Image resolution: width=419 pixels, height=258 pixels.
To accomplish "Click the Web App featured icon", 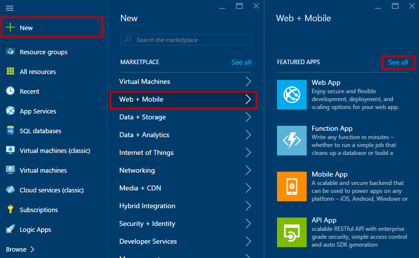I will point(292,95).
